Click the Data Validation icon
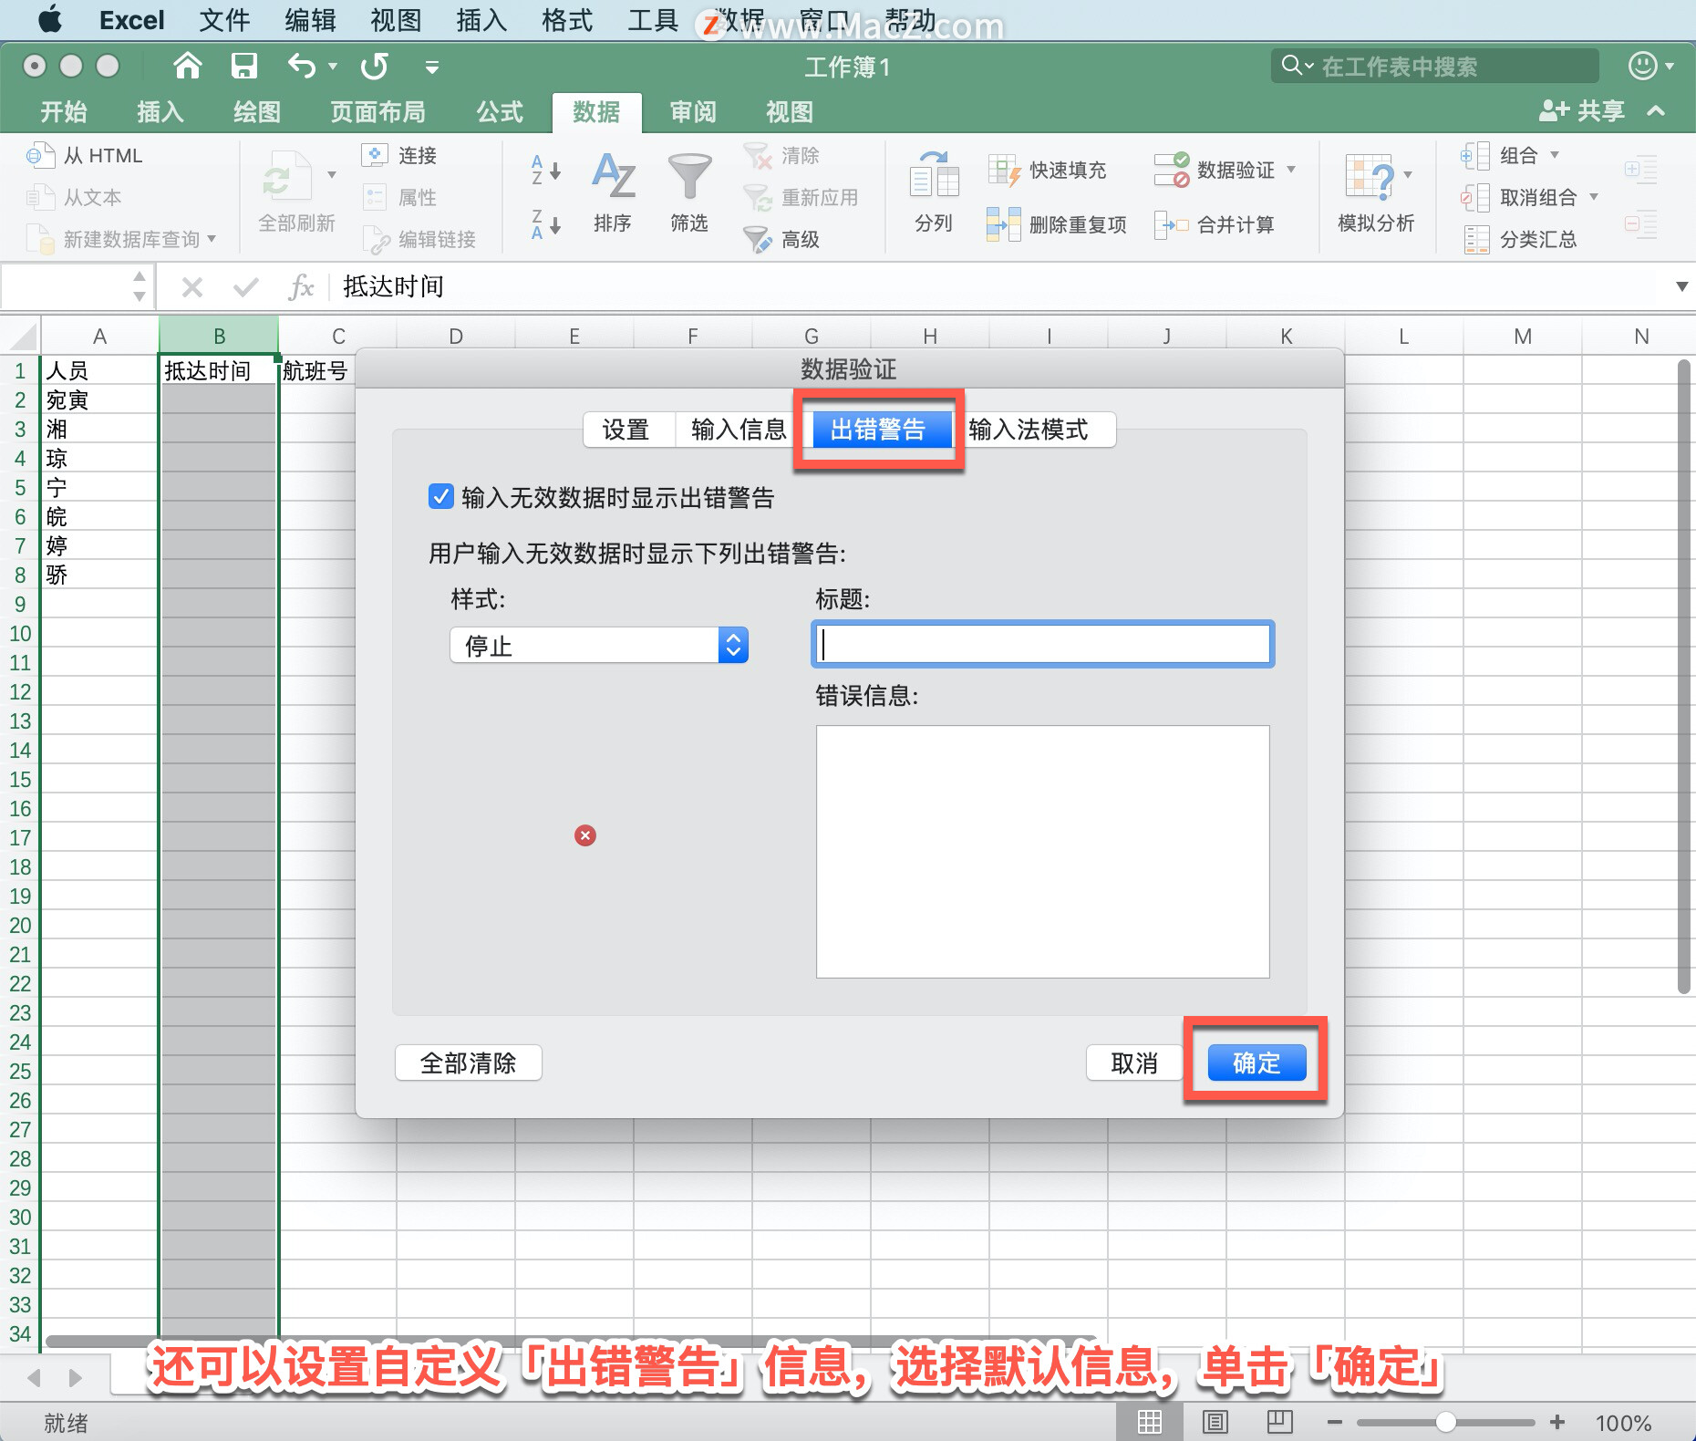The width and height of the screenshot is (1696, 1441). [1172, 171]
